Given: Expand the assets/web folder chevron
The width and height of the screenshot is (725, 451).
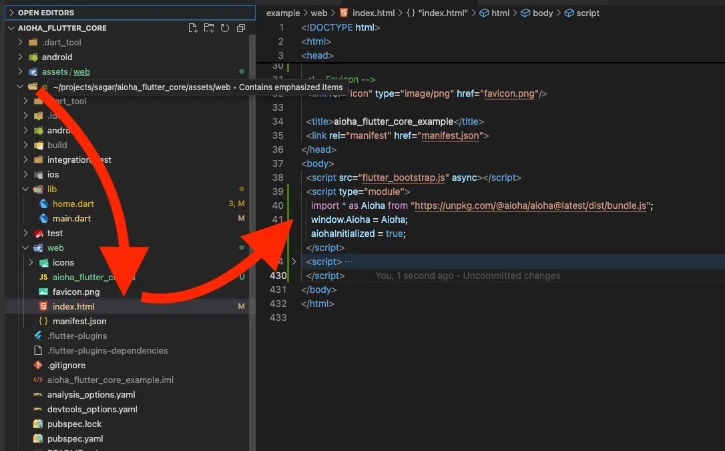Looking at the screenshot, I should coord(20,71).
